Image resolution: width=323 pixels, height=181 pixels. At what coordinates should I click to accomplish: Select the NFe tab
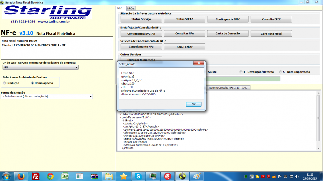(x=120, y=8)
